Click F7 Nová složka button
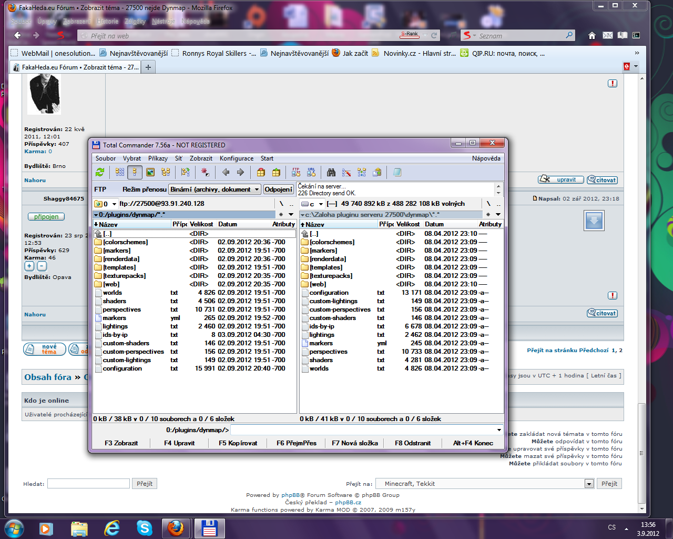This screenshot has width=673, height=539. tap(355, 443)
